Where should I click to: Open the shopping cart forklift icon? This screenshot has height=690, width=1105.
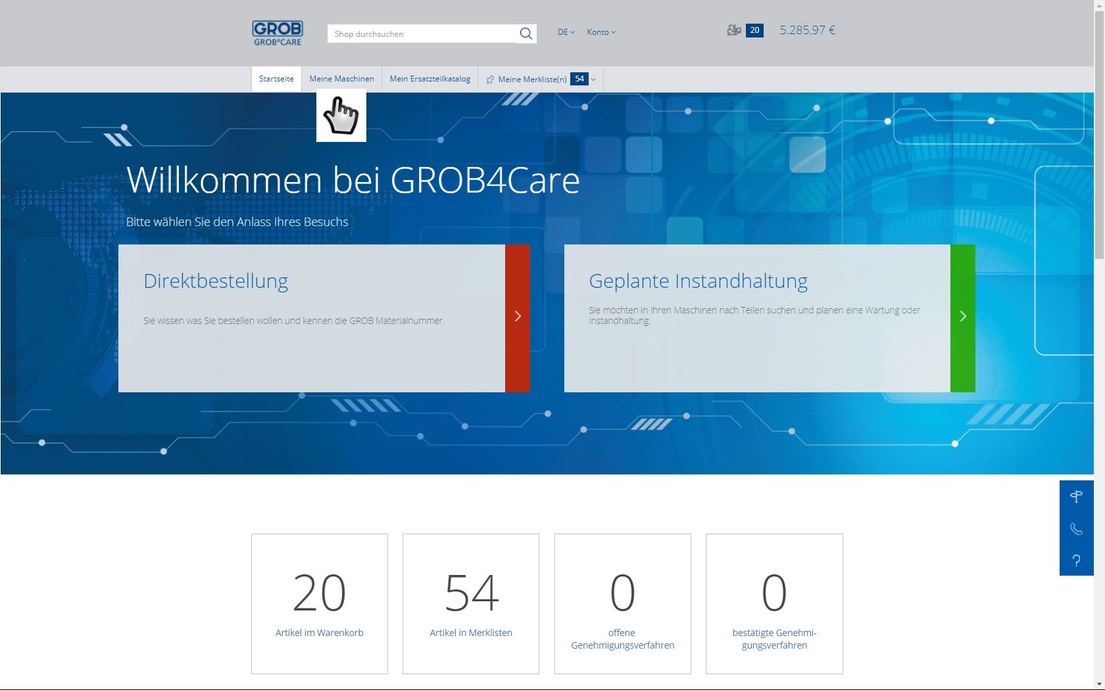pos(734,30)
